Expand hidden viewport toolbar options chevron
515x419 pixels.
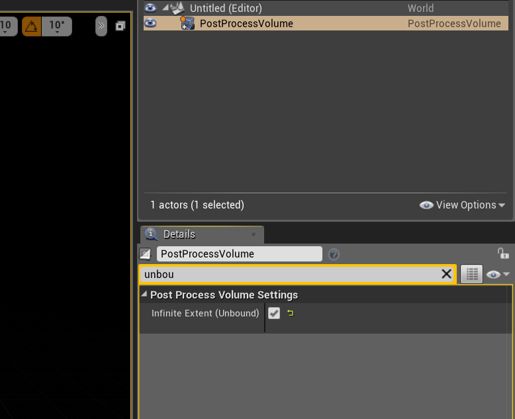pos(101,26)
